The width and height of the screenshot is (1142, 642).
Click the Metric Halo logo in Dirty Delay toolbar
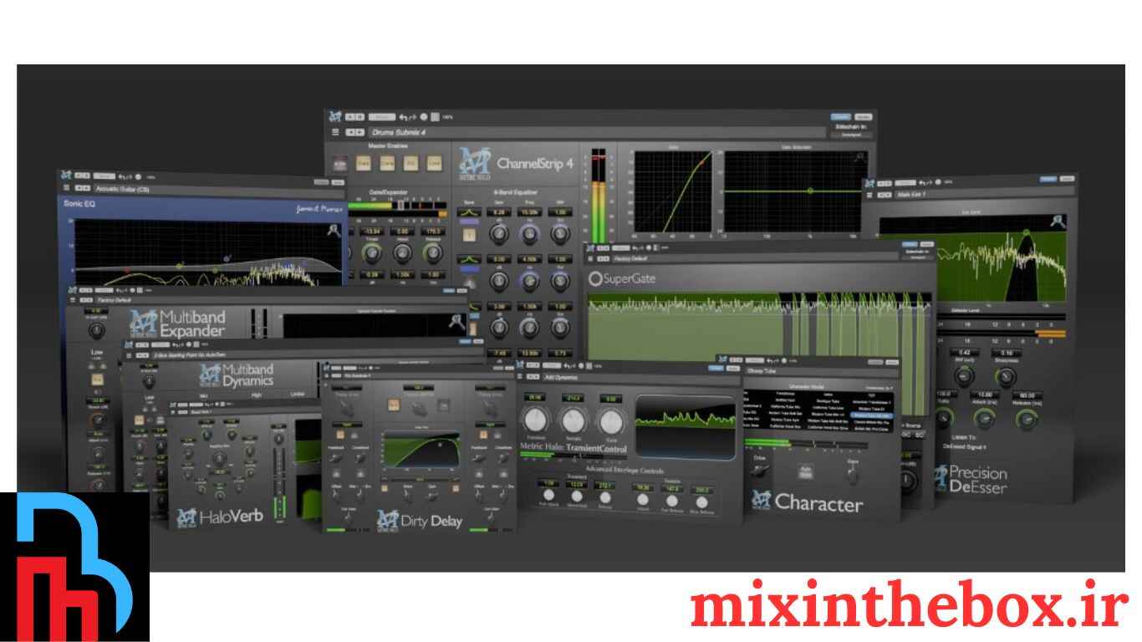pyautogui.click(x=328, y=368)
